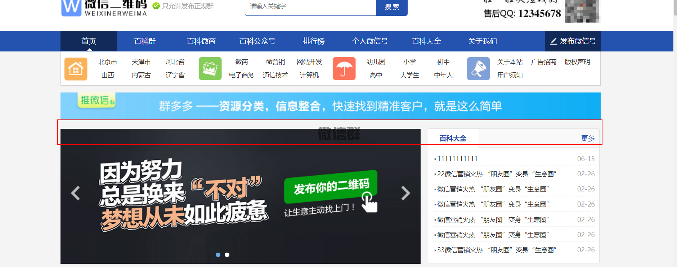Screen dimensions: 677x267
Task: Advance to next carousel slide arrow
Action: (405, 193)
